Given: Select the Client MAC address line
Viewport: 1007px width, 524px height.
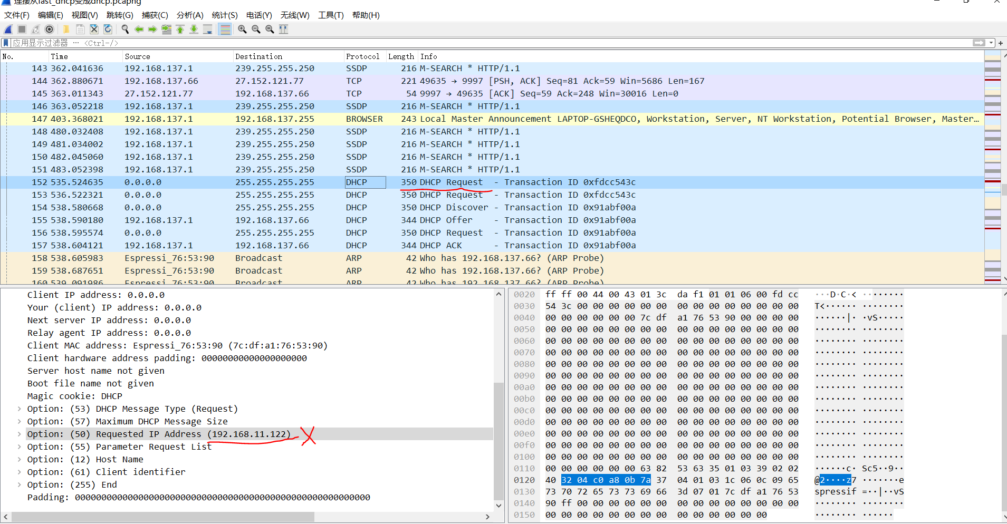Looking at the screenshot, I should [177, 346].
